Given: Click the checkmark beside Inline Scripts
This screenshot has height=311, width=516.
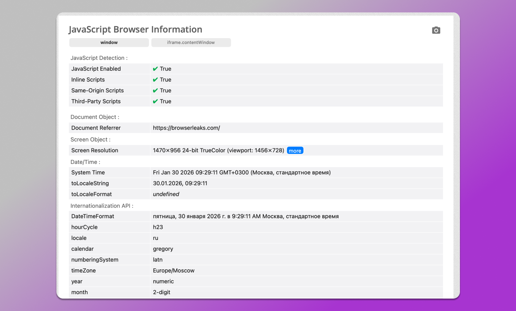Looking at the screenshot, I should tap(155, 79).
